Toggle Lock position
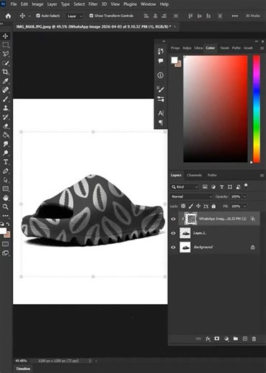This screenshot has width=266, height=373. click(x=198, y=206)
